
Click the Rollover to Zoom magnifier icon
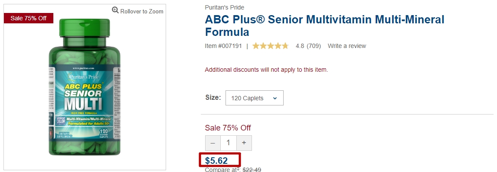pos(115,10)
